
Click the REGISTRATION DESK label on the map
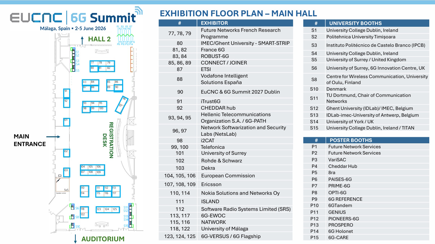tap(108, 140)
